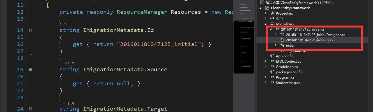373x112 pixels.
Task: Open App.config file
Action: [x=284, y=56]
